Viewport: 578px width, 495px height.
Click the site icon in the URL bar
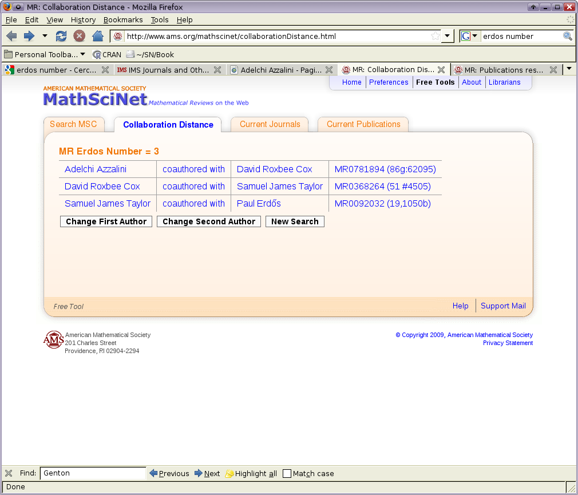(x=117, y=36)
